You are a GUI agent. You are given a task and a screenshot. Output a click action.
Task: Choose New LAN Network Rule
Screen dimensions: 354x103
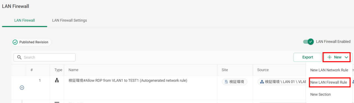(x=329, y=70)
